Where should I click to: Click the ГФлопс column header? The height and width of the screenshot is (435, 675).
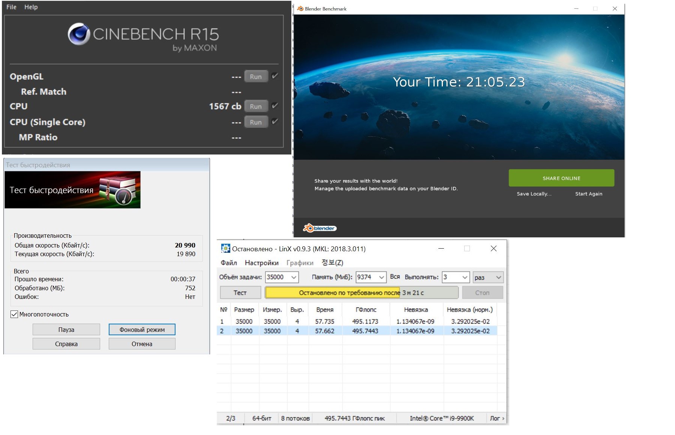(x=366, y=309)
